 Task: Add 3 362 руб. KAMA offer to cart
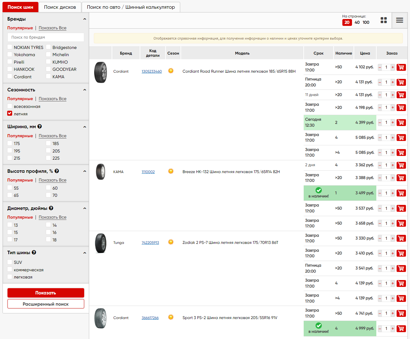click(x=401, y=165)
